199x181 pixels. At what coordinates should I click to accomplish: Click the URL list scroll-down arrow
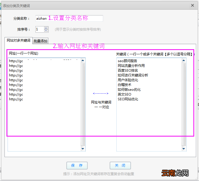tap(83, 149)
